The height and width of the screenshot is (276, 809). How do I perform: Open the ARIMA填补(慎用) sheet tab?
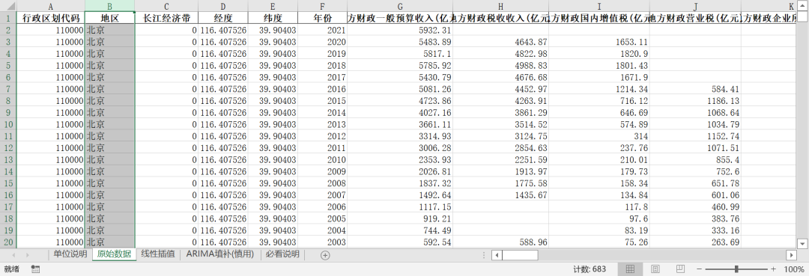click(220, 254)
